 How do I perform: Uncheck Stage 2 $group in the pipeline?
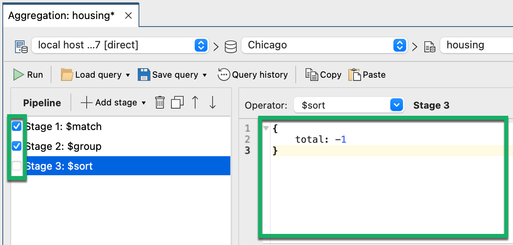[x=15, y=146]
